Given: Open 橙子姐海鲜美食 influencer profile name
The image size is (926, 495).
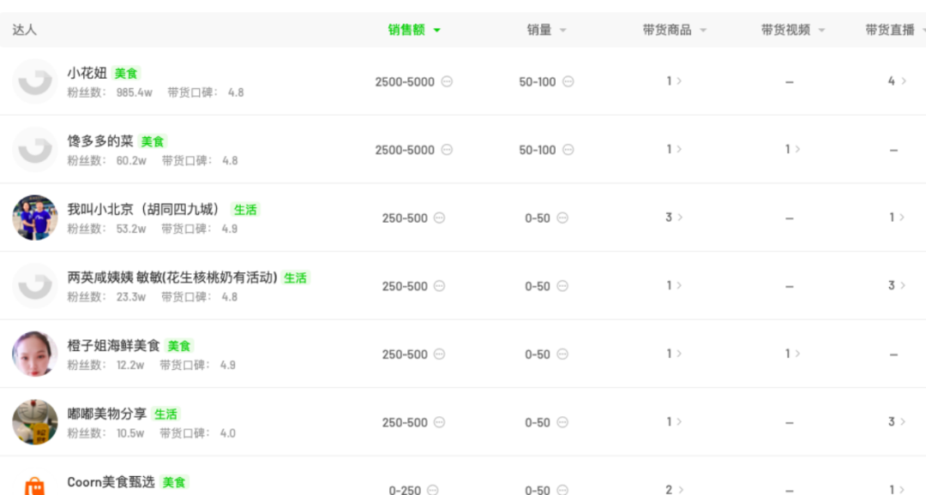Looking at the screenshot, I should pyautogui.click(x=113, y=346).
